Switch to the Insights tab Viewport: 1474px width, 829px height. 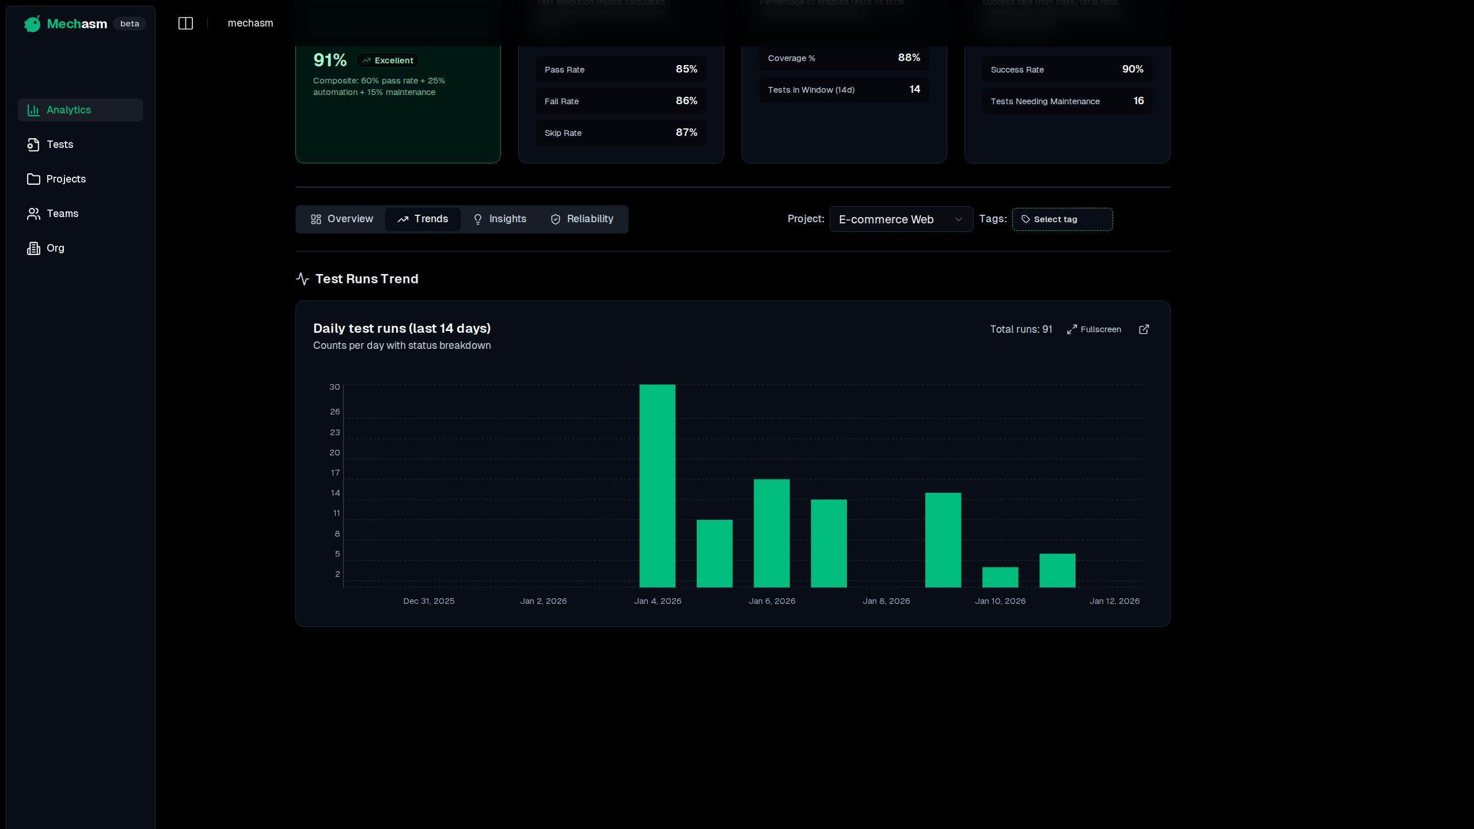pos(499,219)
